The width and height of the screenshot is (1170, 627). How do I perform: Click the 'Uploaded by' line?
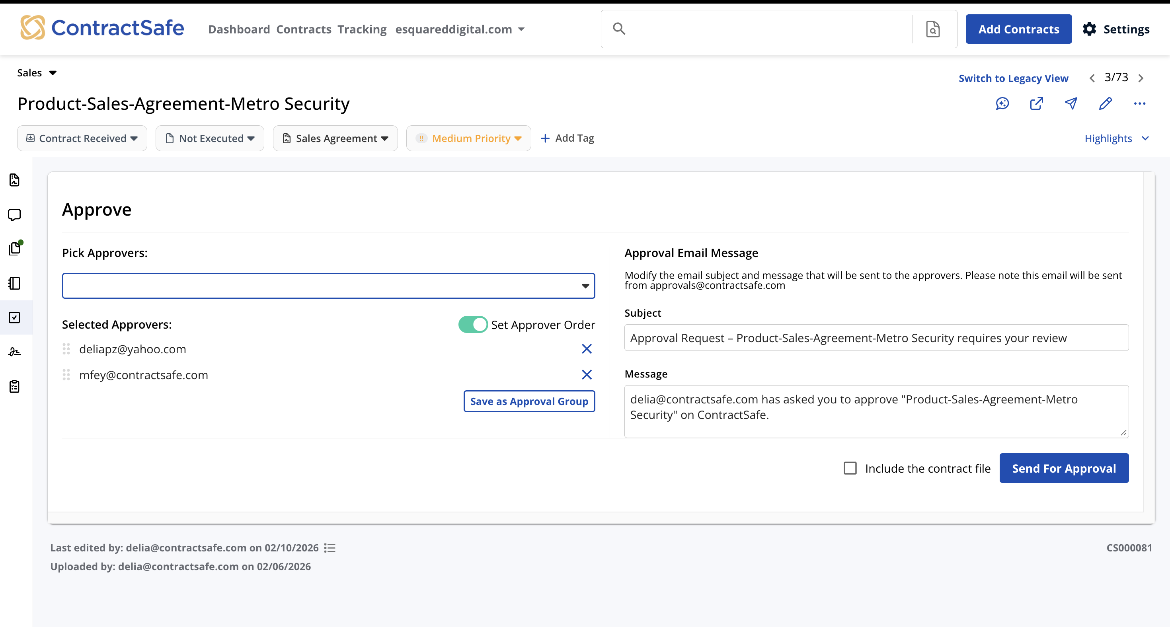[180, 567]
